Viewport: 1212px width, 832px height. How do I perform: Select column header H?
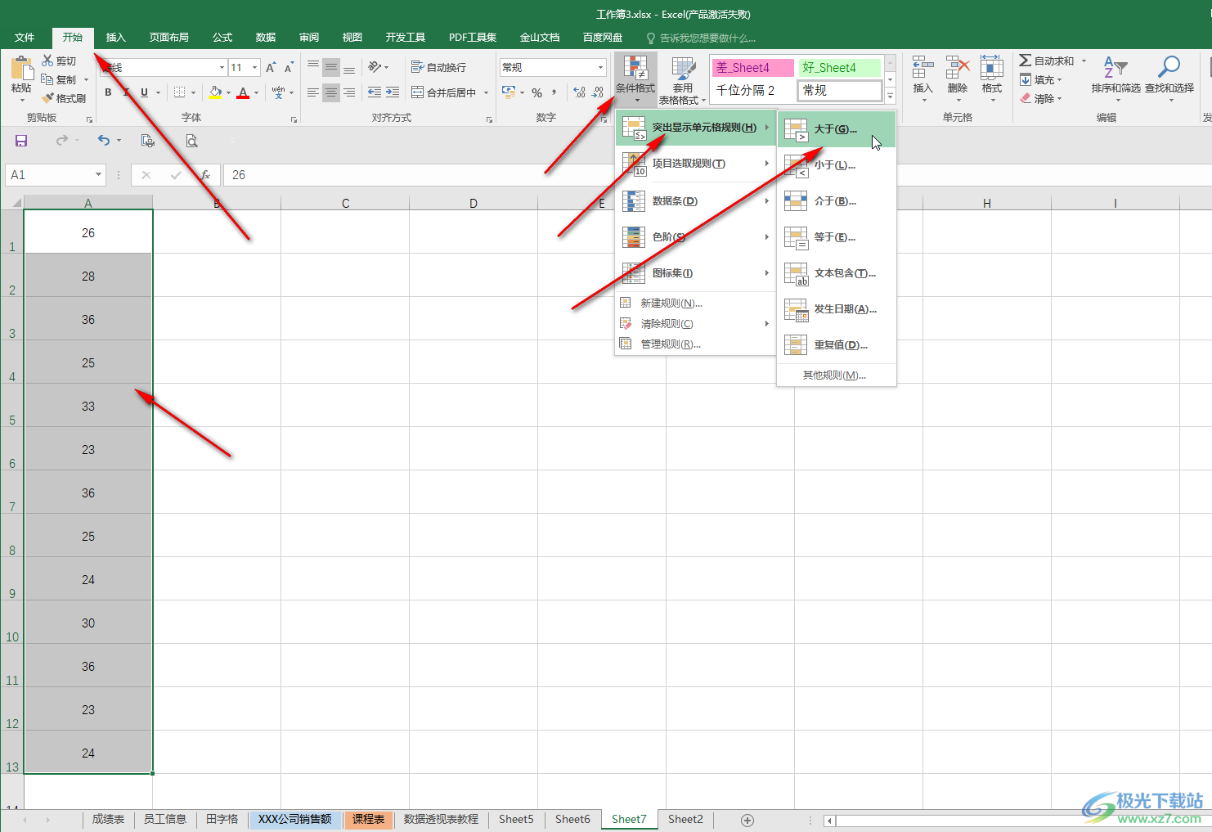click(987, 203)
